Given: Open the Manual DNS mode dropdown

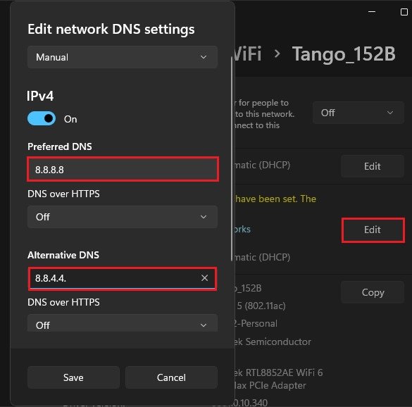Looking at the screenshot, I should click(x=123, y=57).
